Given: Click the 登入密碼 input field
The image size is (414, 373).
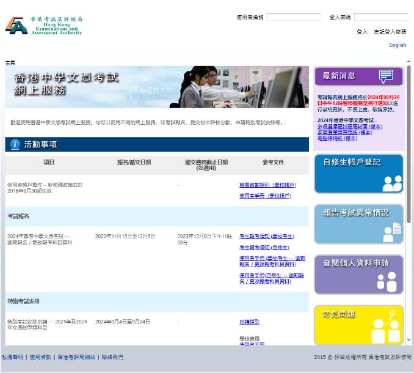Looking at the screenshot, I should [x=381, y=17].
